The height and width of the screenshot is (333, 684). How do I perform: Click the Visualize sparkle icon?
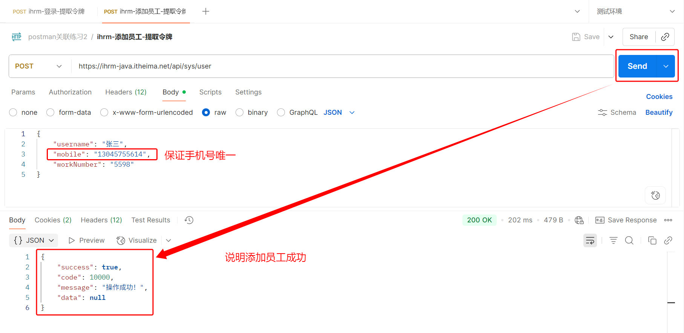(x=121, y=240)
